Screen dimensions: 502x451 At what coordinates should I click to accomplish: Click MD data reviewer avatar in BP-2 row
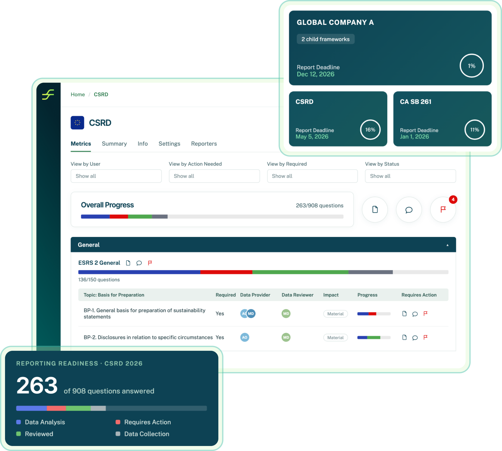[286, 337]
